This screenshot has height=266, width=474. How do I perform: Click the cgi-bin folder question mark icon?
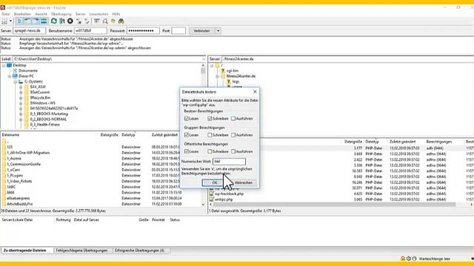(223, 71)
